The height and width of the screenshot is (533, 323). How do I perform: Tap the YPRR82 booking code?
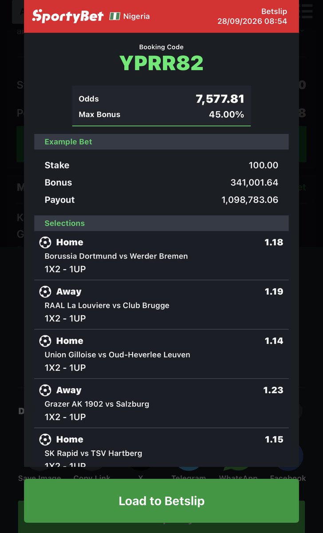[x=161, y=64]
